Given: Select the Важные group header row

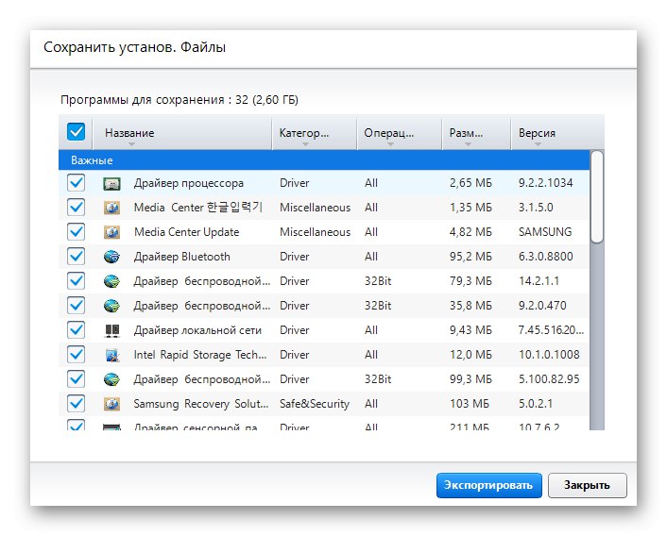Looking at the screenshot, I should click(x=321, y=160).
